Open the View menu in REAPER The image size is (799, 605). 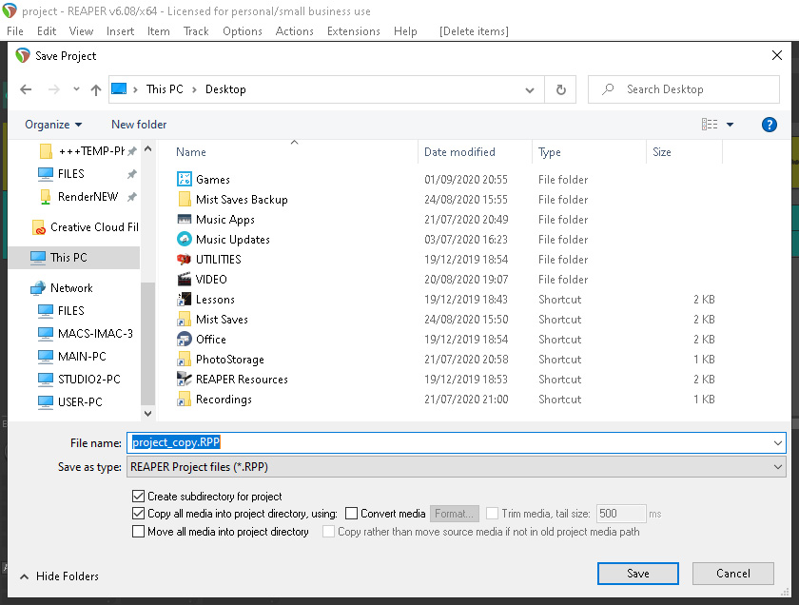[x=81, y=31]
